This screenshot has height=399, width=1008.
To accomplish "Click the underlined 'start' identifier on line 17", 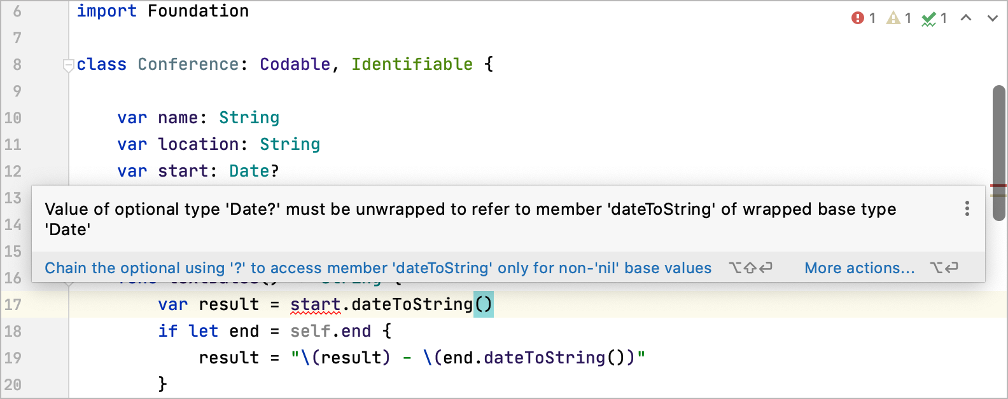I will (x=316, y=304).
